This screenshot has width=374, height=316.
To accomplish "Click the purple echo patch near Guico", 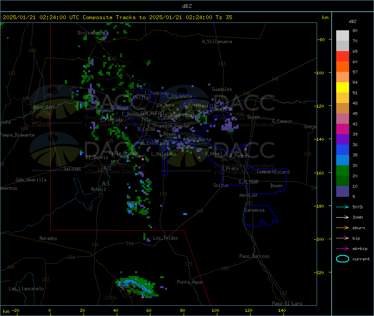I will click(229, 125).
